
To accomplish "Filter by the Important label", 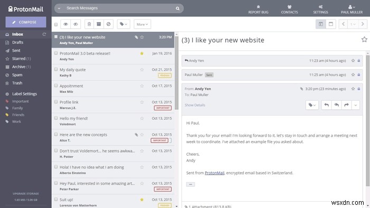I will (20, 101).
